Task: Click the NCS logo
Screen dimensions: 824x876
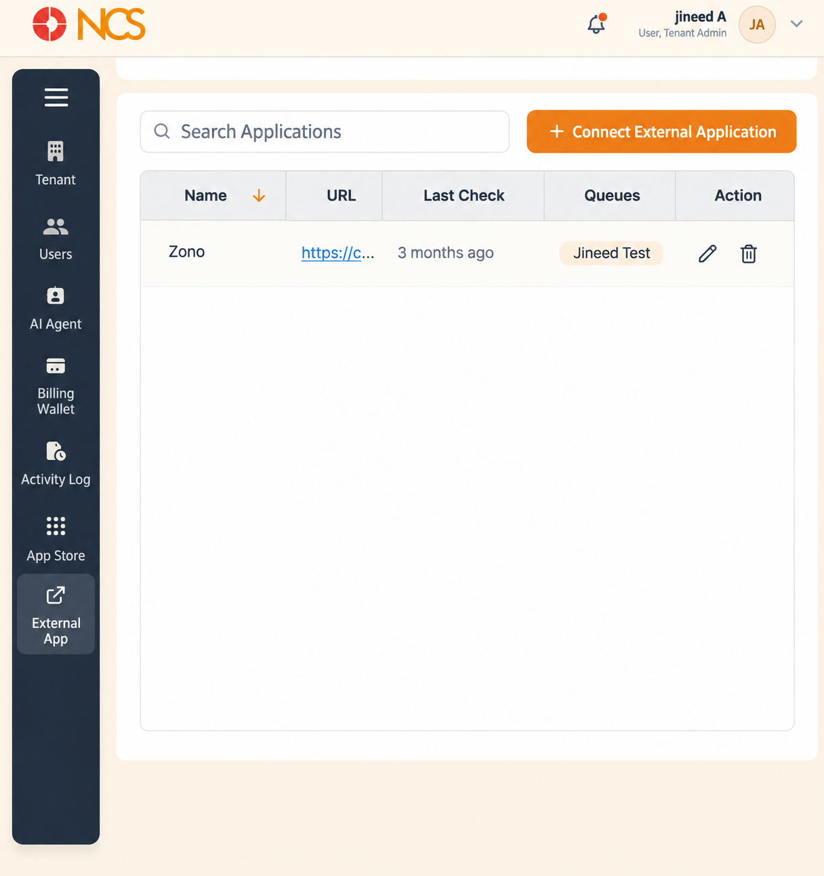Action: (x=89, y=24)
